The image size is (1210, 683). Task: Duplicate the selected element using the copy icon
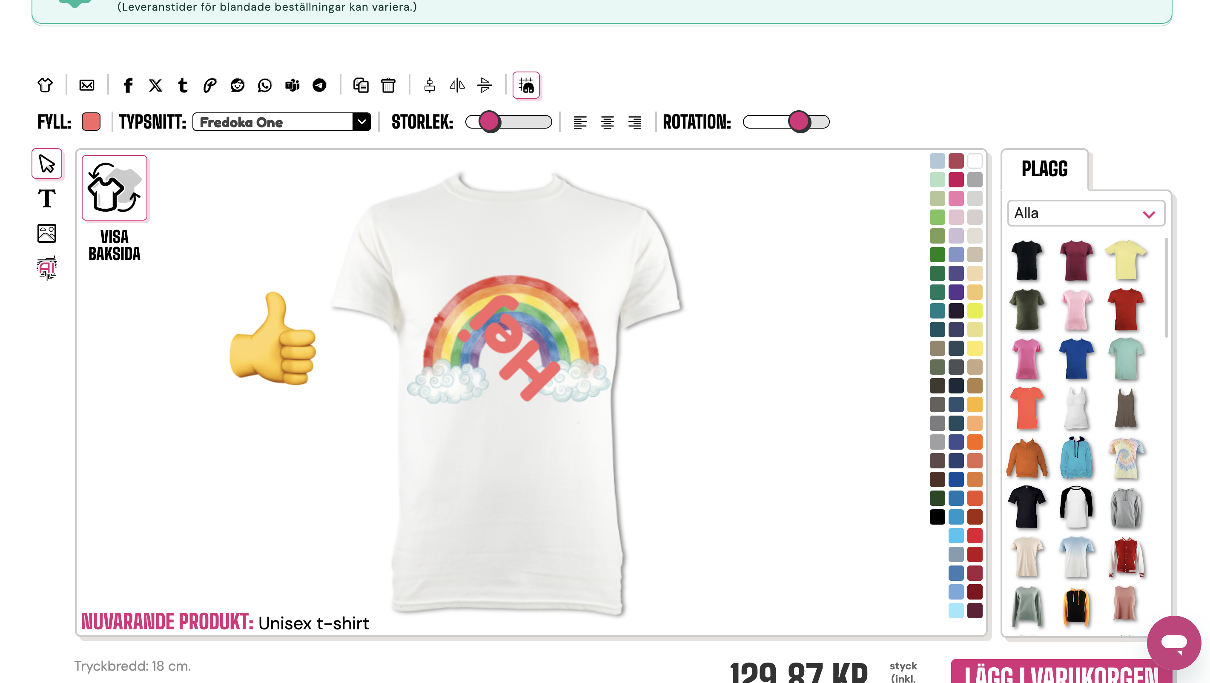coord(361,85)
